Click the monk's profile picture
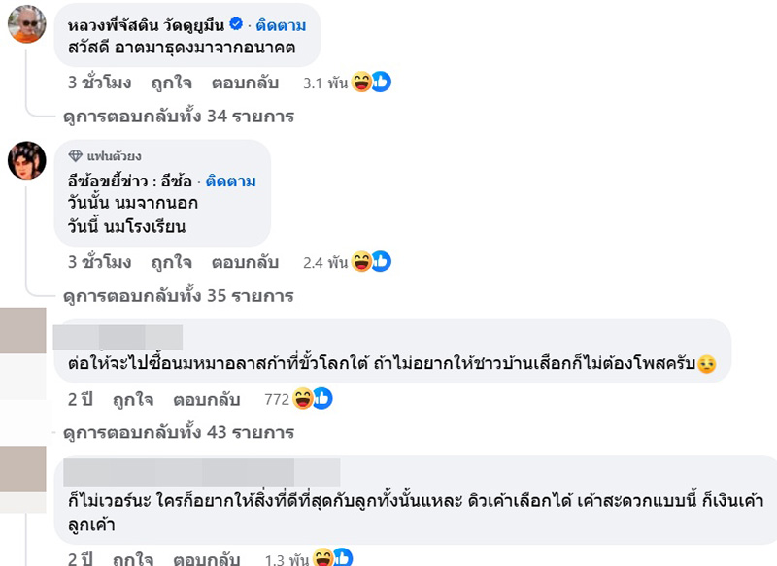The image size is (777, 566). [26, 23]
